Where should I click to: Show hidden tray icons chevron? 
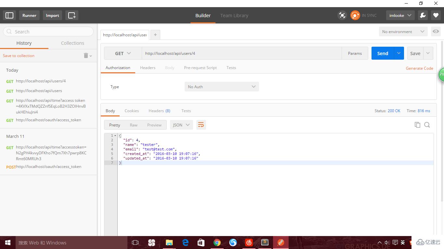(379, 243)
